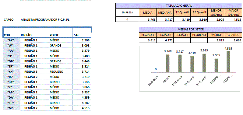The width and height of the screenshot is (243, 115).
Task: Select the REGIÃO 2 cell in "M" row
Action: point(31,108)
